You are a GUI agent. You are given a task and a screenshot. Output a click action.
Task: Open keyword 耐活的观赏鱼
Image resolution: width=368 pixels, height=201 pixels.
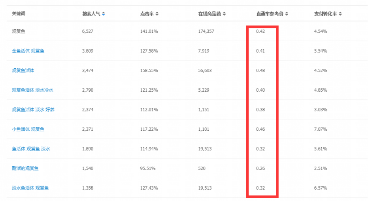[25, 168]
